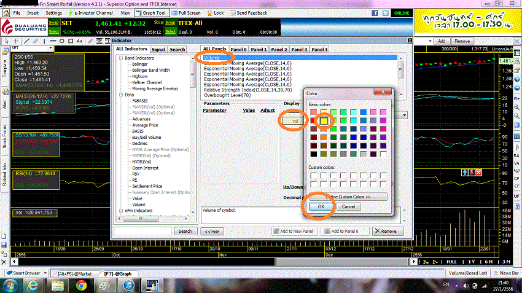Viewport: 522px width, 293px height.
Task: Open File Explorer from taskbar
Action: 57,286
